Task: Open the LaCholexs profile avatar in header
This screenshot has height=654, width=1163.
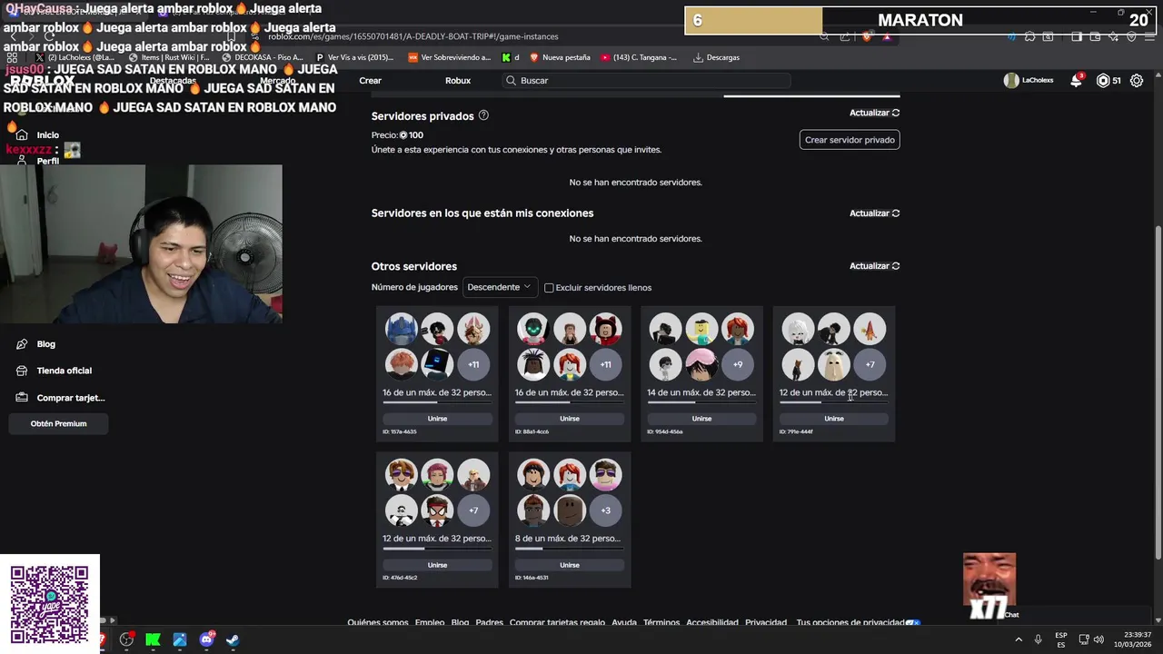Action: (1011, 80)
